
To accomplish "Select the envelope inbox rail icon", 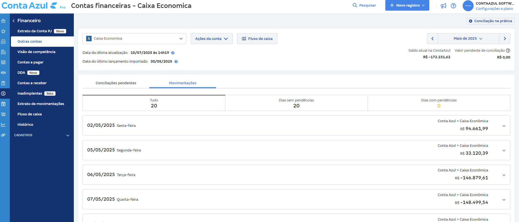I will [3, 42].
